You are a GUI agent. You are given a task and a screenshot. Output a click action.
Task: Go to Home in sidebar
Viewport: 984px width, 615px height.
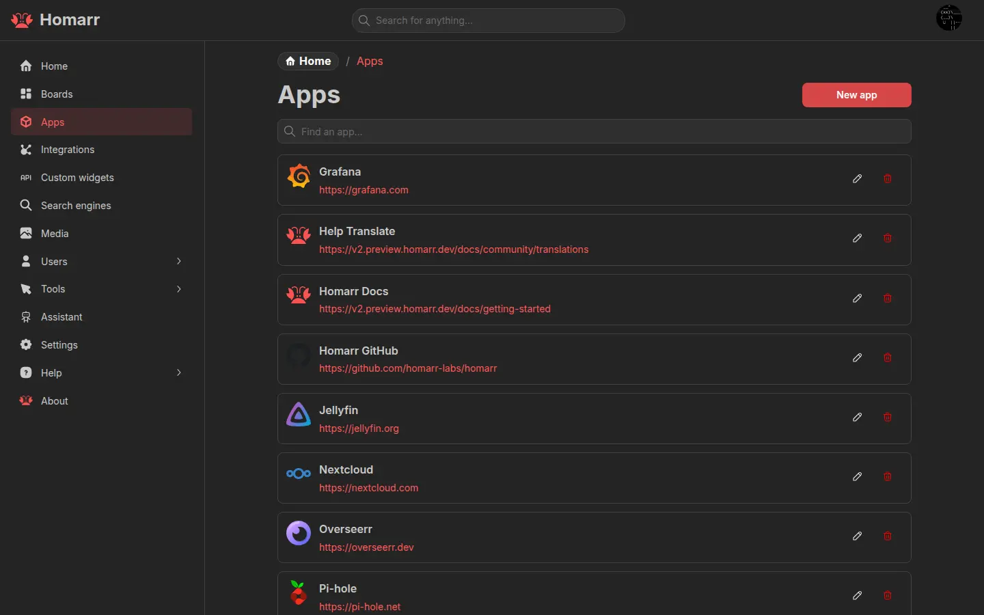tap(102, 66)
